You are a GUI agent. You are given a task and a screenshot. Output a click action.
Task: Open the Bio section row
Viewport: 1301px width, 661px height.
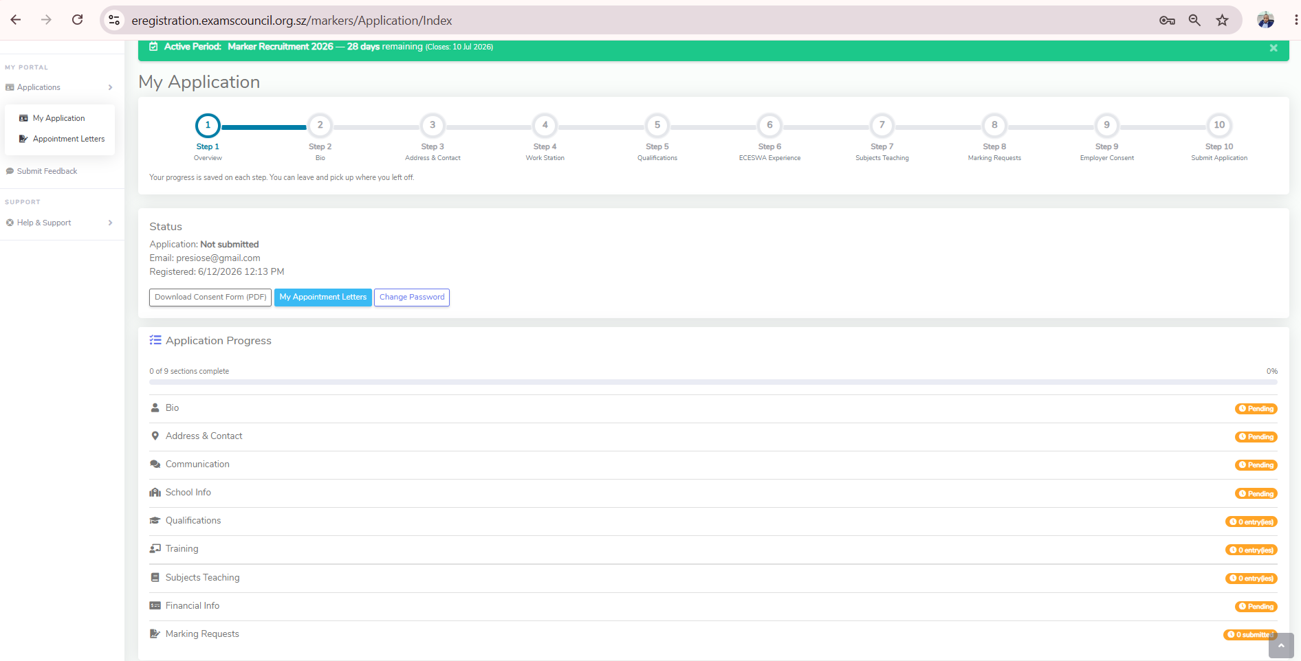click(713, 408)
